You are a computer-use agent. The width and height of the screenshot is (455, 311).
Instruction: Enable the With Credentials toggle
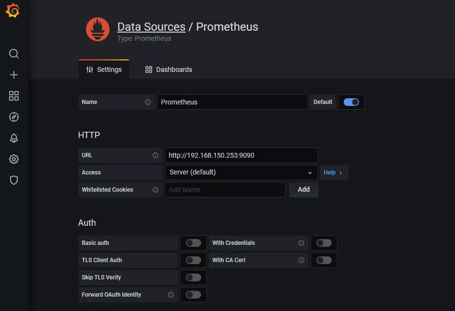(324, 243)
